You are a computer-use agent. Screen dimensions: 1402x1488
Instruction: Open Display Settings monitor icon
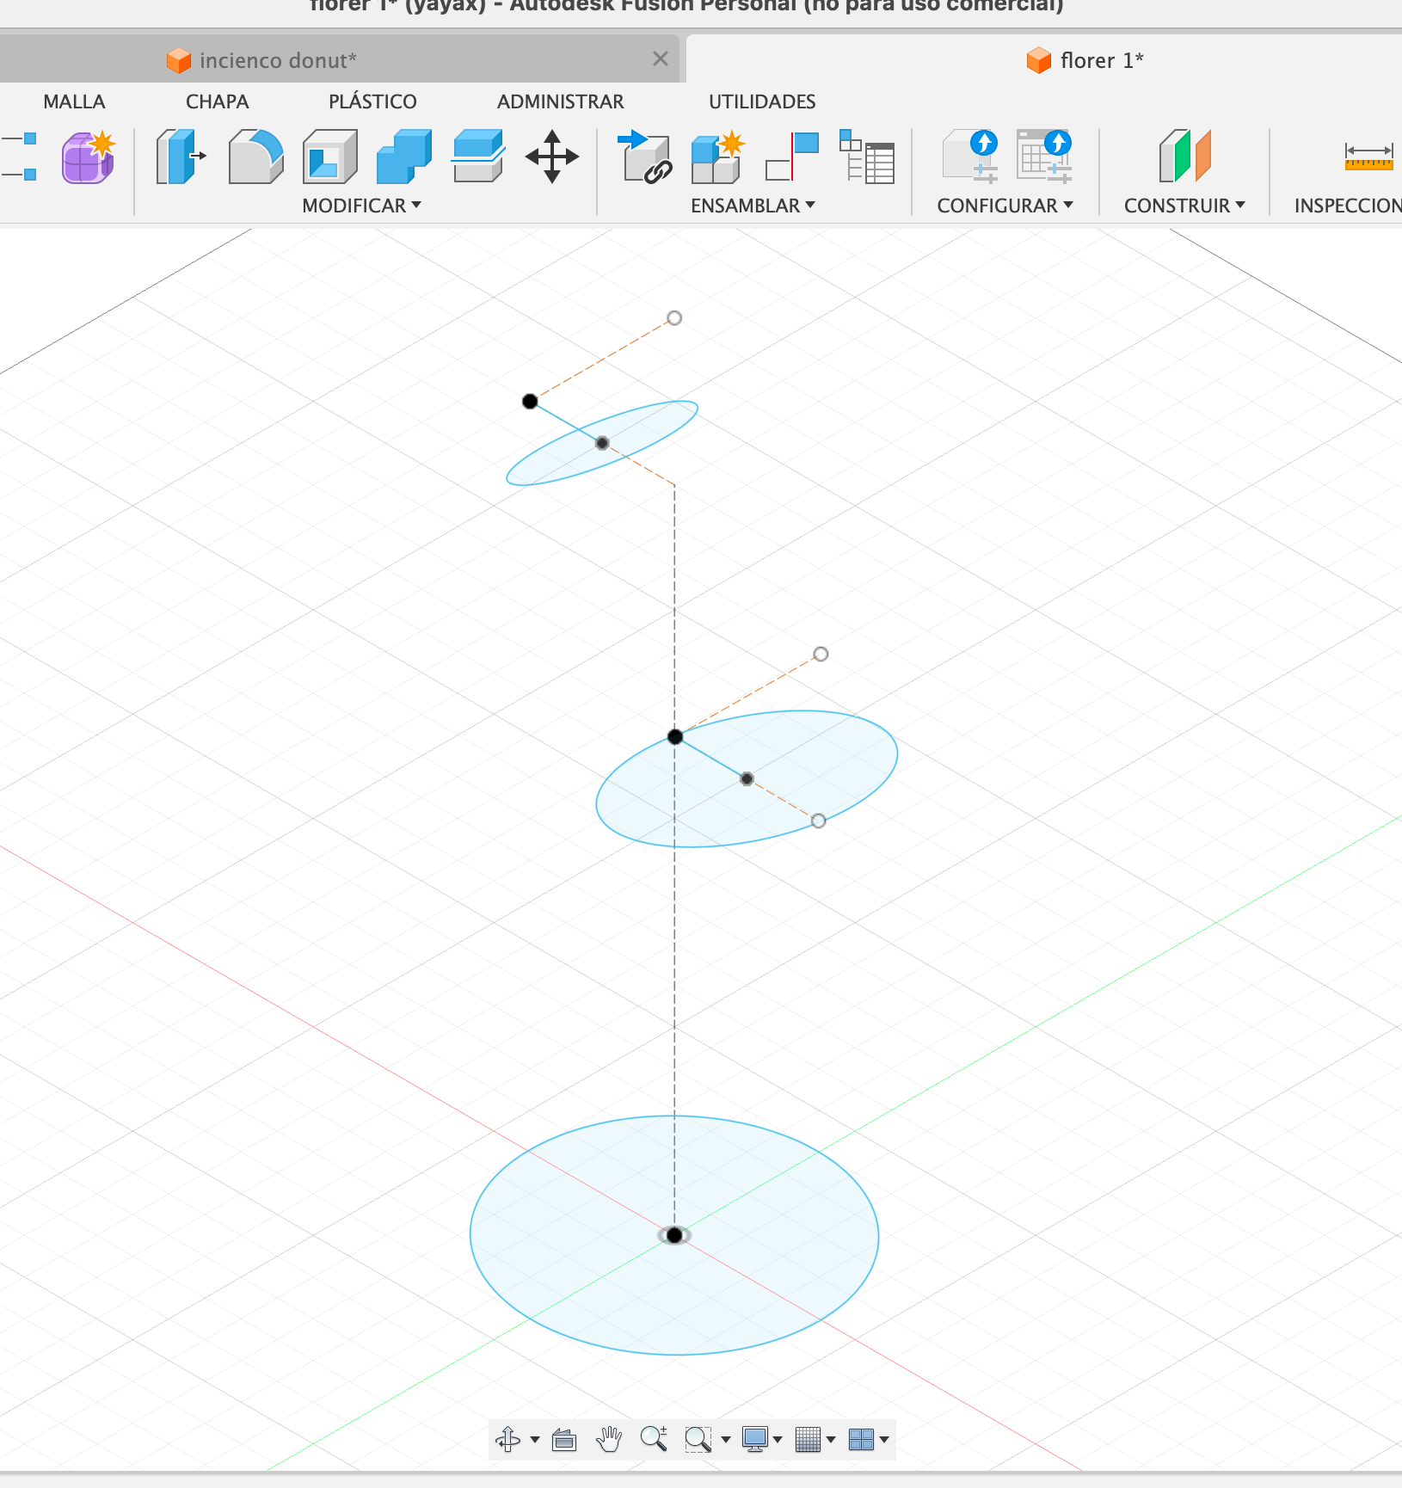point(755,1439)
